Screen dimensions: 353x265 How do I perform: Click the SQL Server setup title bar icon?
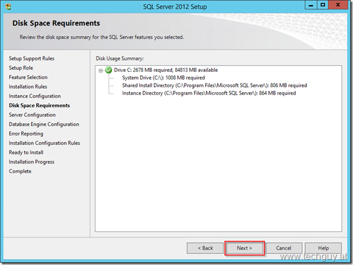pyautogui.click(x=8, y=7)
